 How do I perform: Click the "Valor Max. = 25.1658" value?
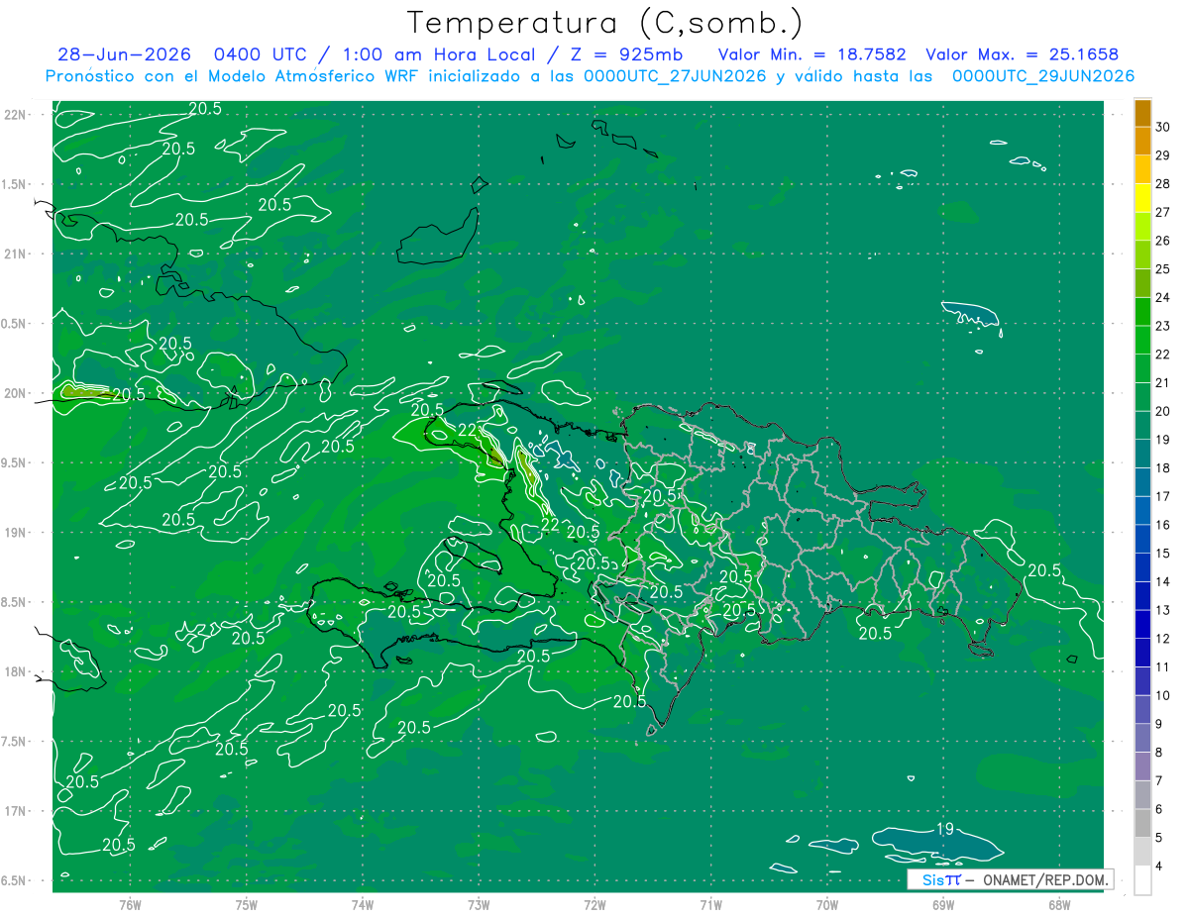(1023, 54)
